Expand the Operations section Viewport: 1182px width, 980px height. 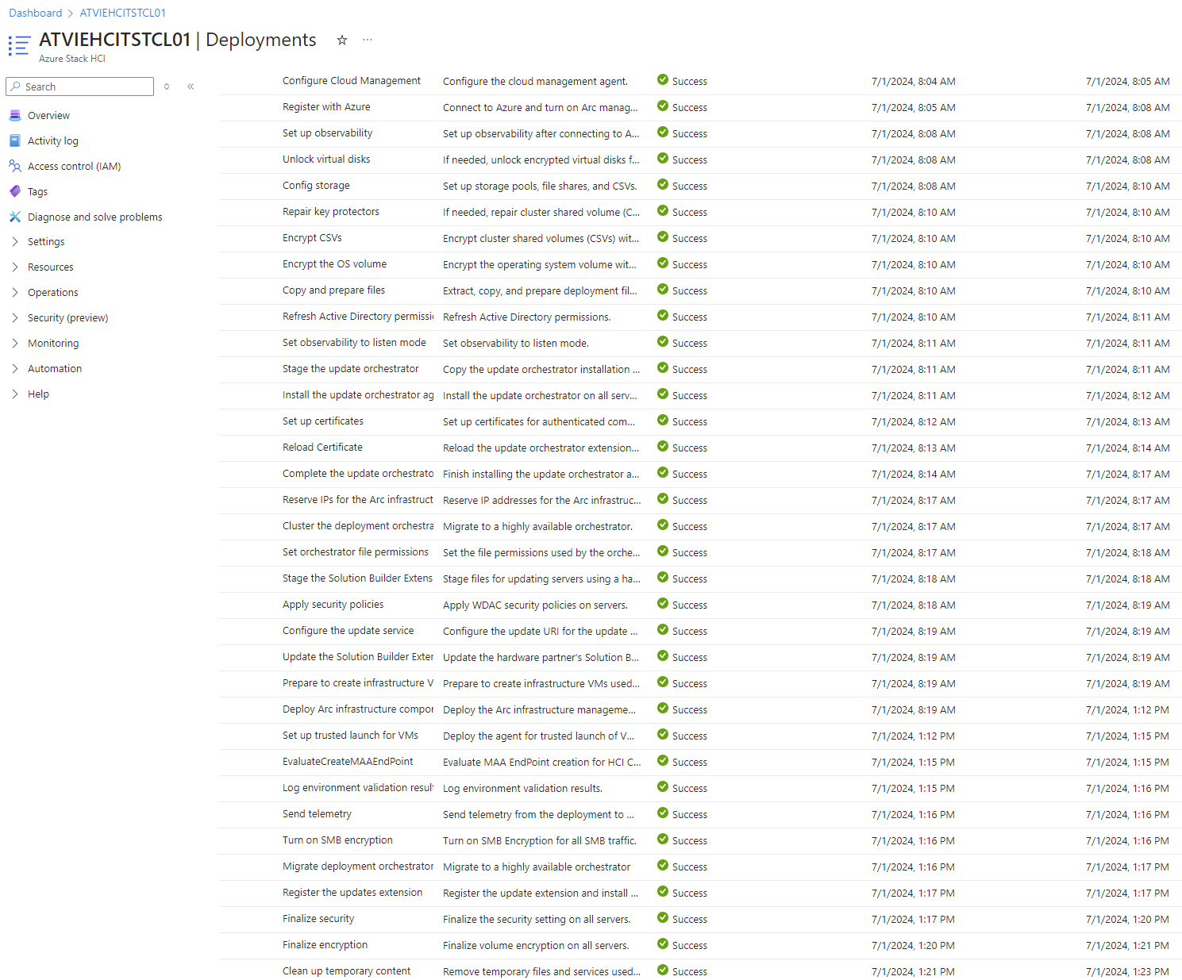coord(15,293)
